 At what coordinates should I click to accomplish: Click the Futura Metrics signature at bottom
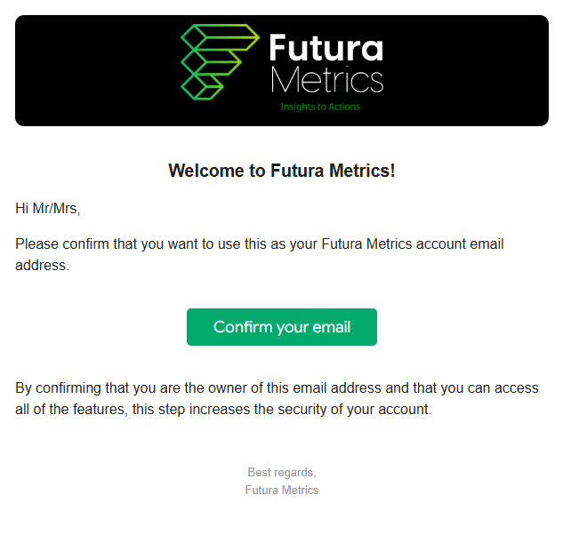click(x=282, y=490)
